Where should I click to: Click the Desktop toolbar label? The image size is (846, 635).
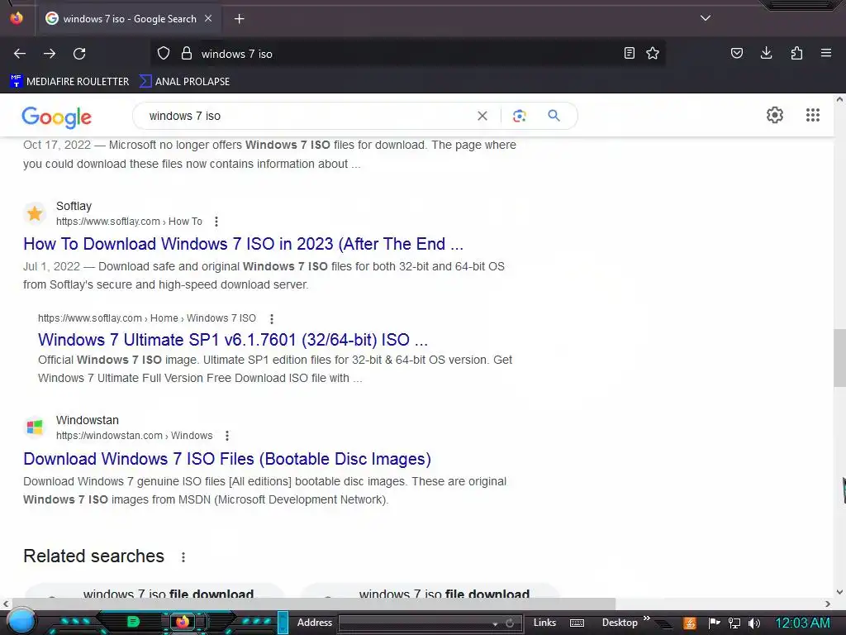pyautogui.click(x=620, y=623)
